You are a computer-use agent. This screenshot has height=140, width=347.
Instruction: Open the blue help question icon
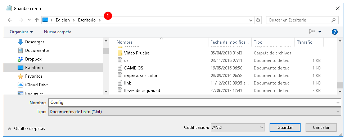tap(335, 32)
